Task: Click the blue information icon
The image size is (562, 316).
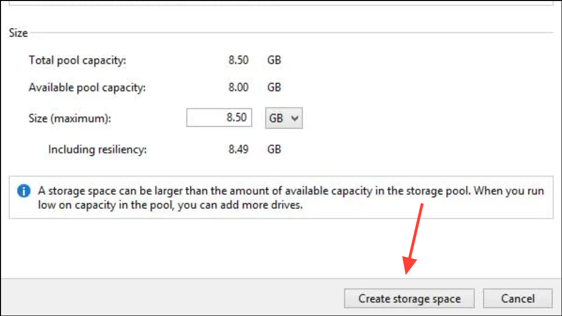Action: [x=24, y=191]
